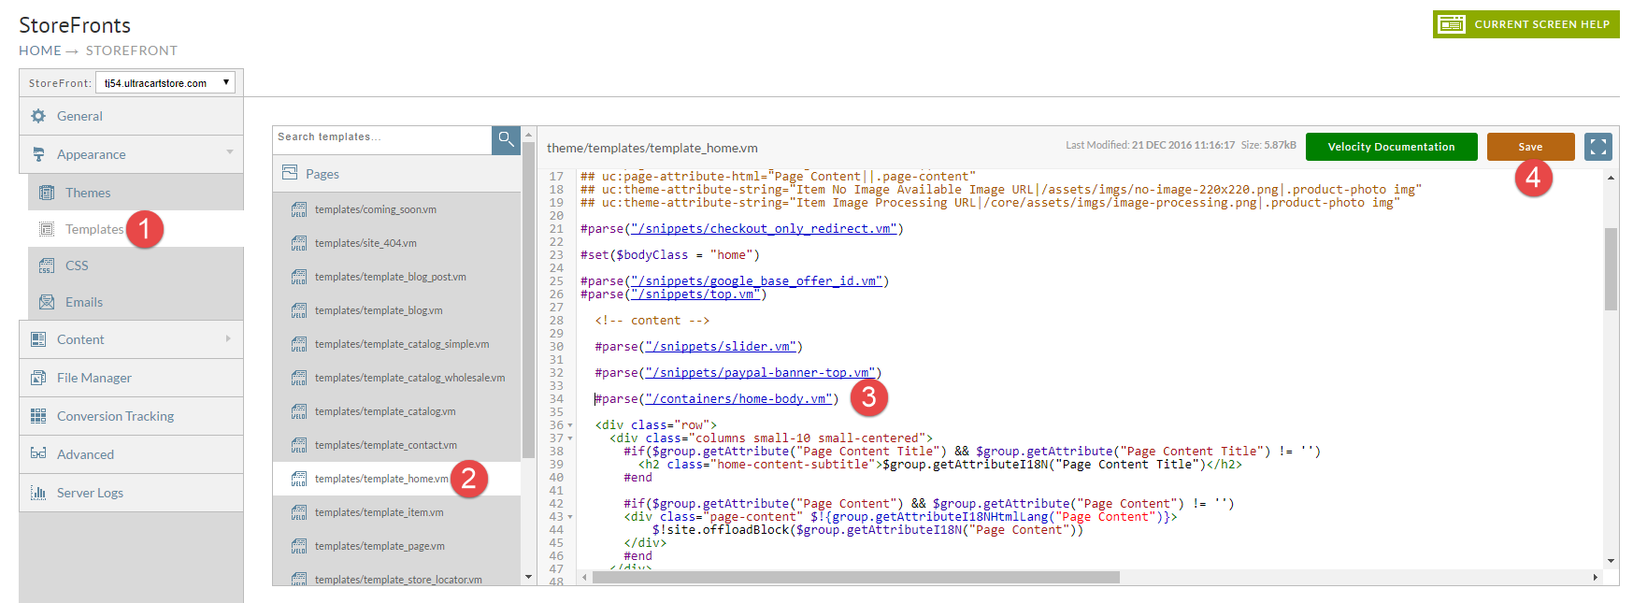Click the template_catalog.vm file icon
This screenshot has width=1633, height=603.
click(x=299, y=411)
